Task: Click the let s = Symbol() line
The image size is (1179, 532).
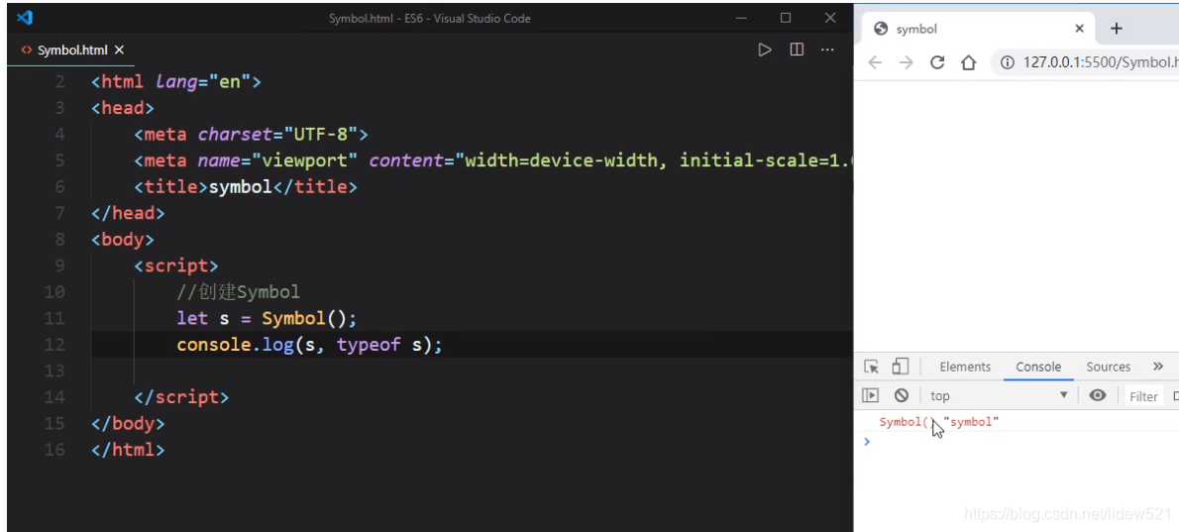Action: pos(267,318)
